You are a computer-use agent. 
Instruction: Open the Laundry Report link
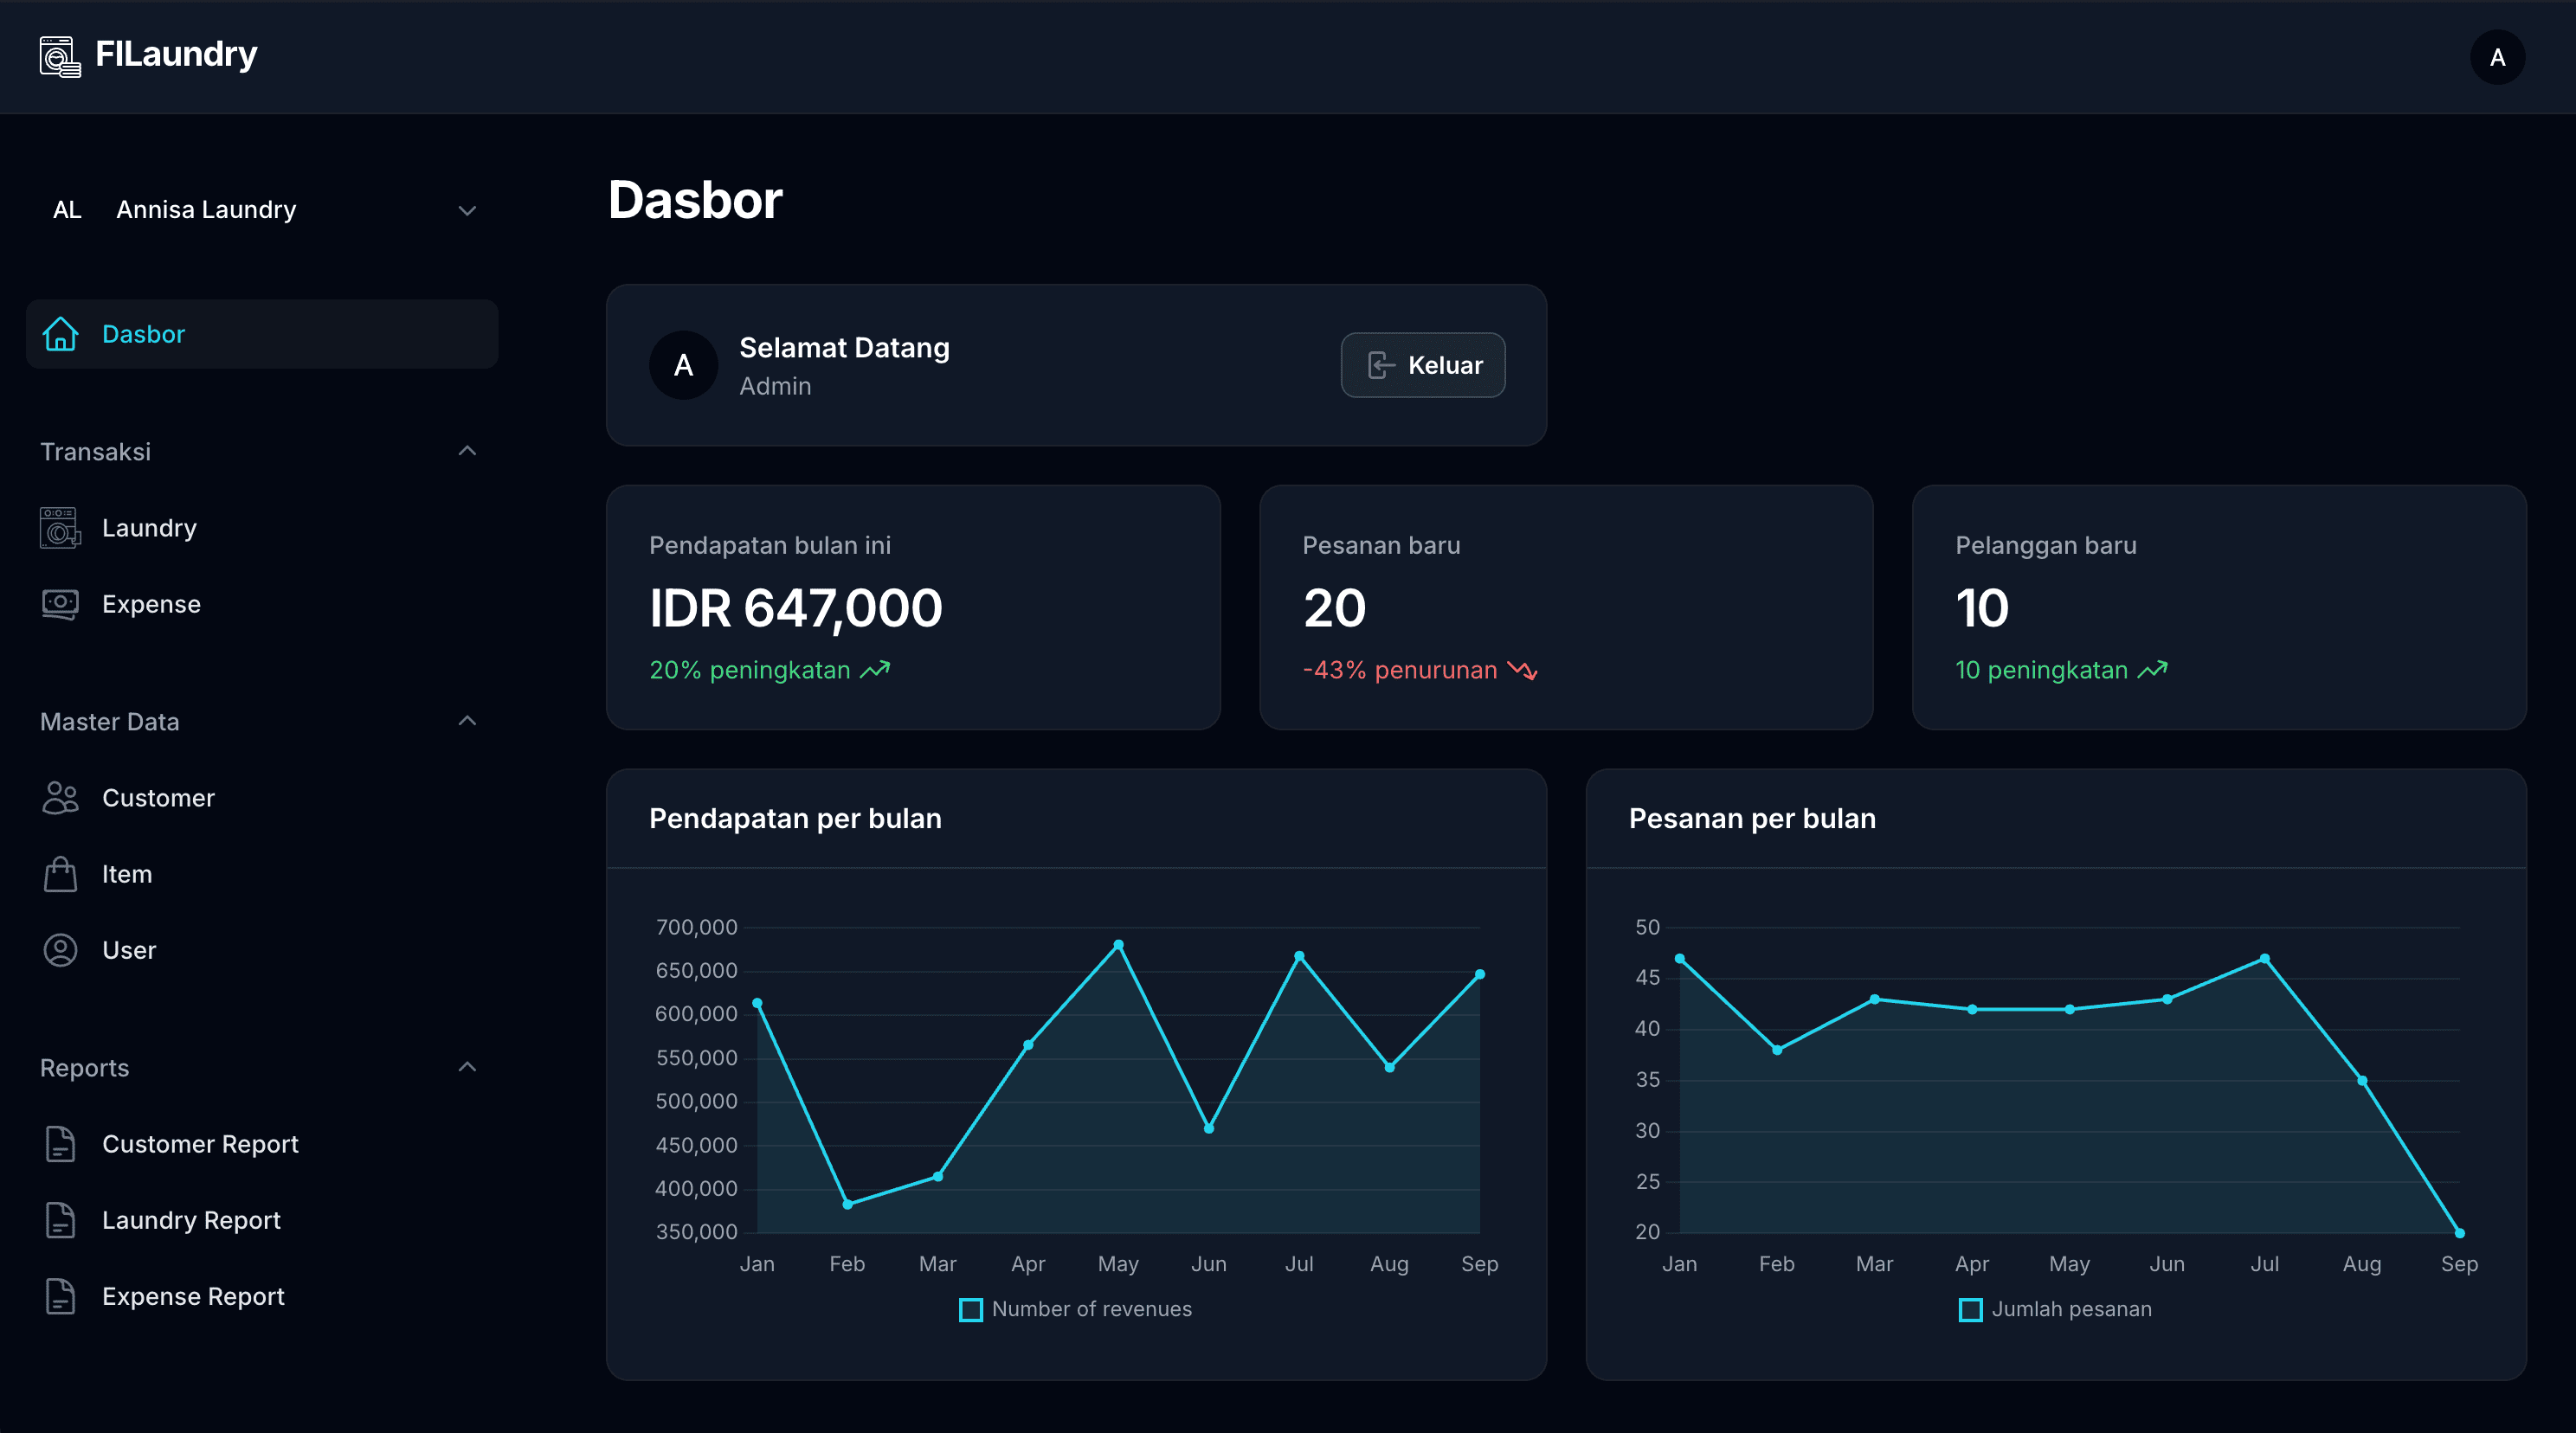tap(262, 1220)
